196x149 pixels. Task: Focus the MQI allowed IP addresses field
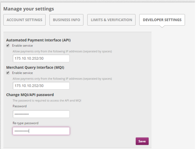click(x=41, y=86)
